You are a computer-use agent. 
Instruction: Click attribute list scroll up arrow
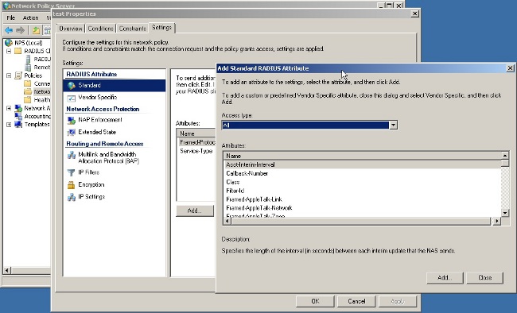(505, 155)
